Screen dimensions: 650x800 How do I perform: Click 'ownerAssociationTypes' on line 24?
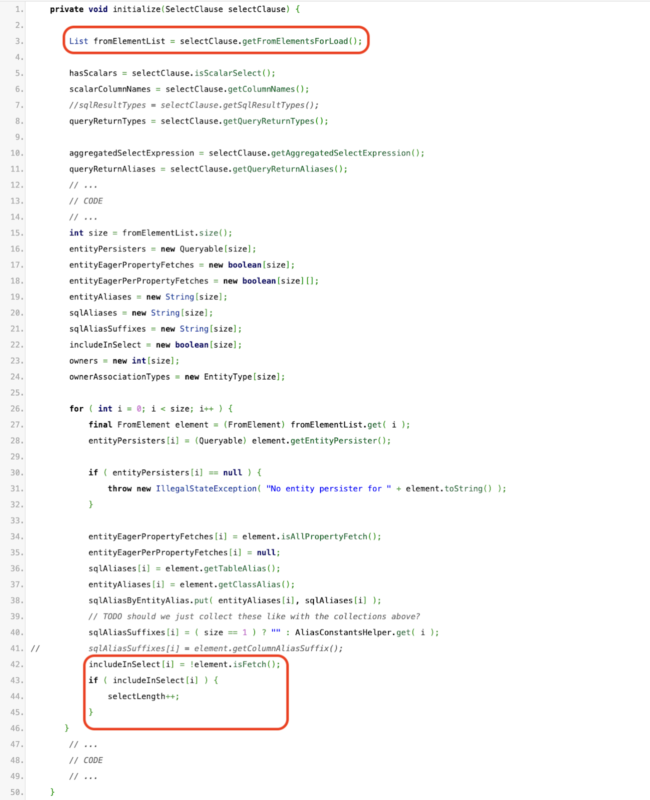[119, 377]
